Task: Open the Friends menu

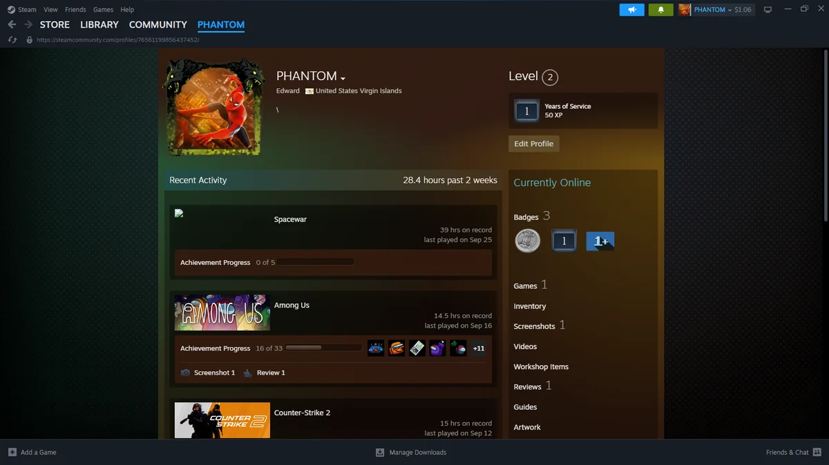Action: point(75,10)
